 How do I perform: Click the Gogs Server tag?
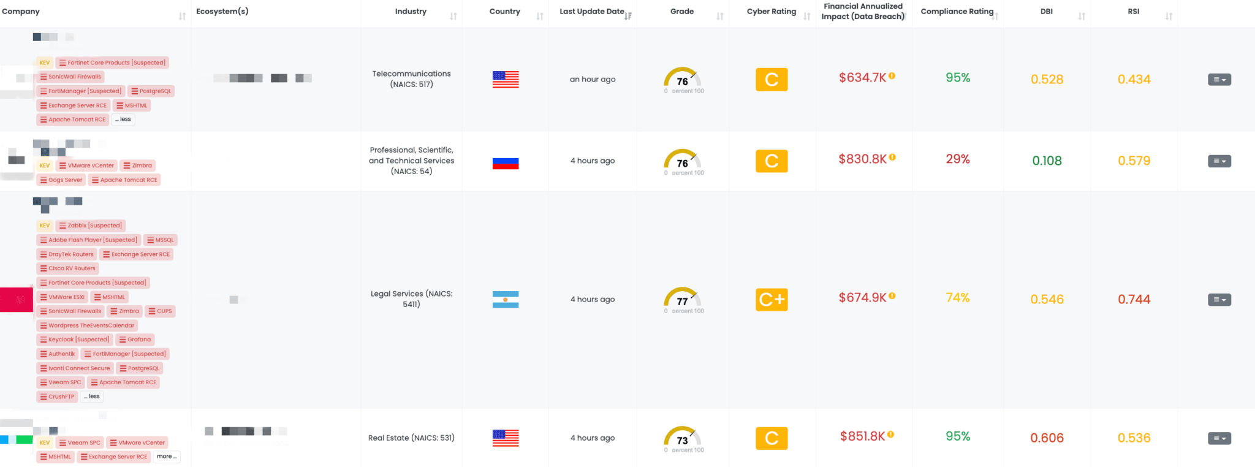coord(61,180)
